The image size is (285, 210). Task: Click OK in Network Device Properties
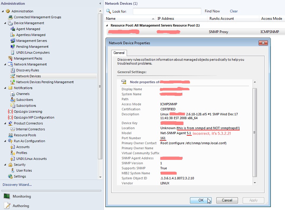(x=201, y=200)
